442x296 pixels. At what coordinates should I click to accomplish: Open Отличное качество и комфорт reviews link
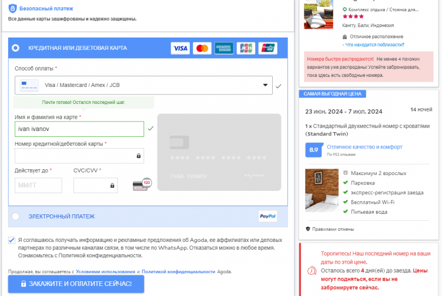(x=364, y=147)
